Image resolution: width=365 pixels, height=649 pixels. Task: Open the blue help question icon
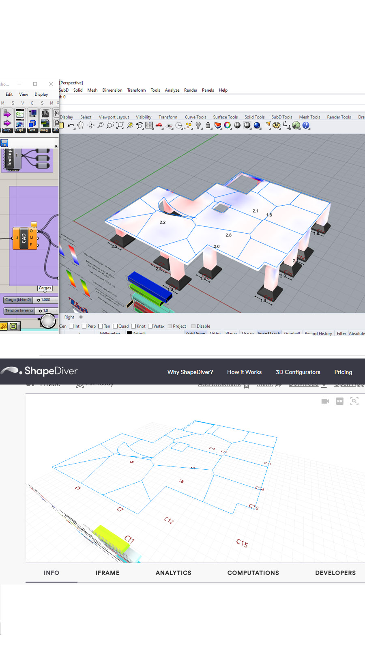(306, 126)
